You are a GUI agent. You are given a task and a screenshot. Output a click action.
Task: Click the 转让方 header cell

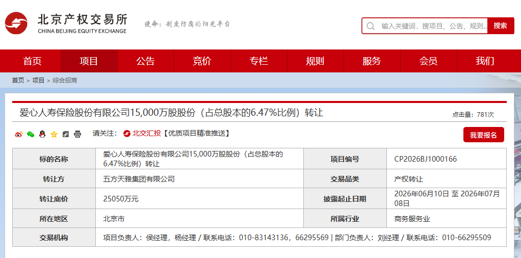pos(54,179)
